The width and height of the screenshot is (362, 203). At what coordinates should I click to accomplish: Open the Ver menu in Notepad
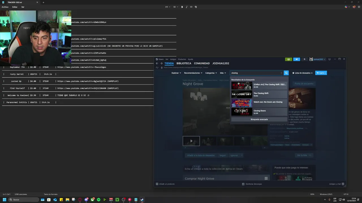tap(23, 7)
